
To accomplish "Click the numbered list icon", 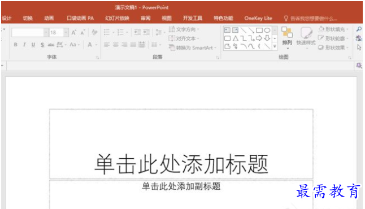I will click(120, 32).
